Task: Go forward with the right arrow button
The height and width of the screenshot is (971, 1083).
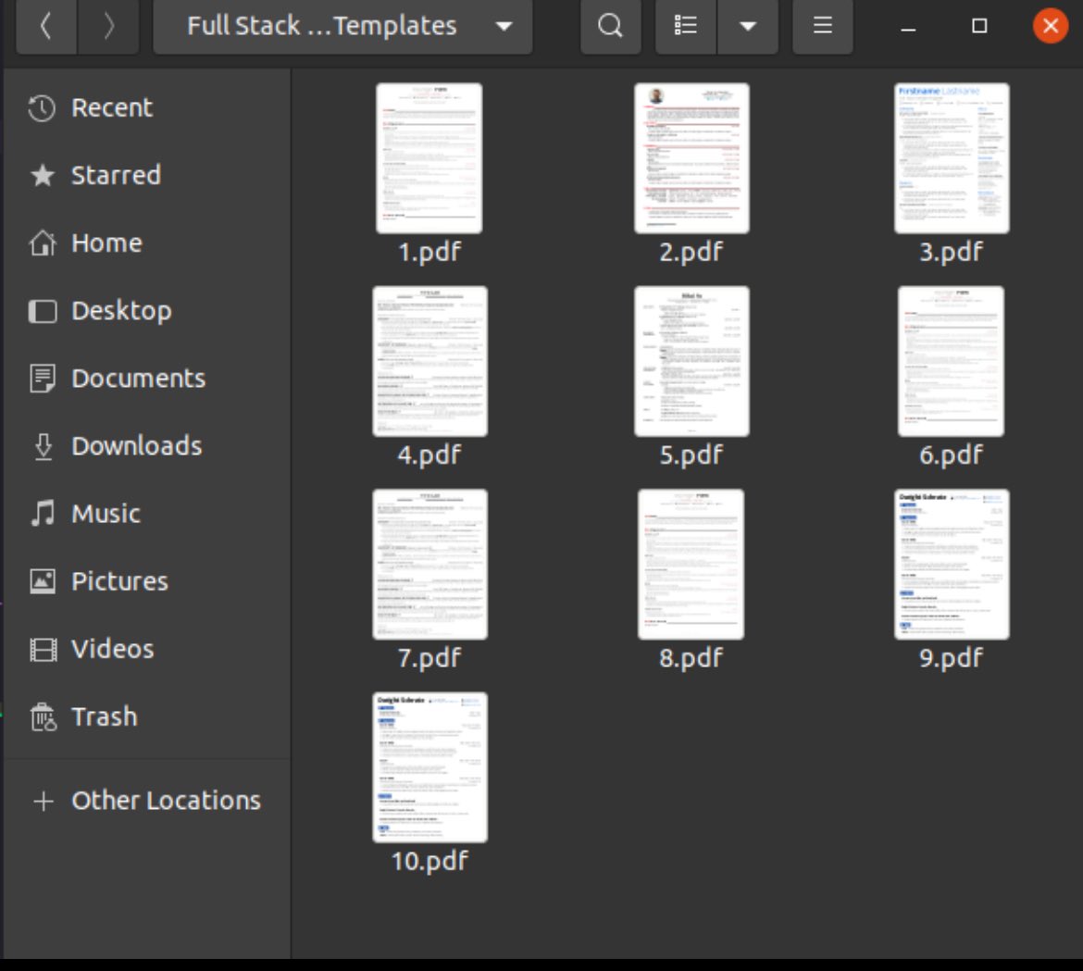Action: (x=108, y=26)
